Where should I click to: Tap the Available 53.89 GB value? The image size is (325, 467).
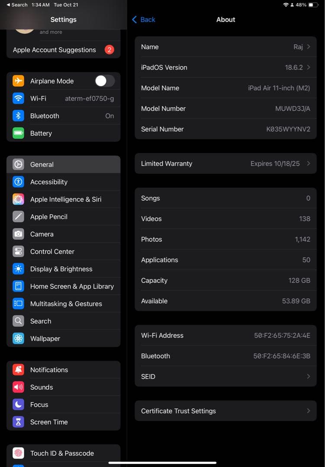[x=296, y=301]
